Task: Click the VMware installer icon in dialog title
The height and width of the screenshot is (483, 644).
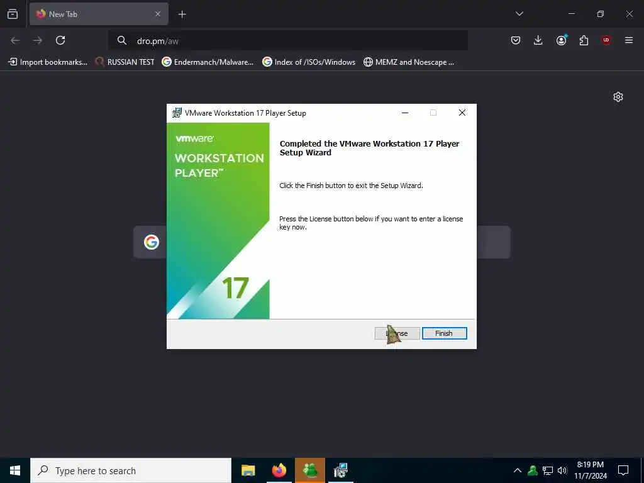Action: 177,113
